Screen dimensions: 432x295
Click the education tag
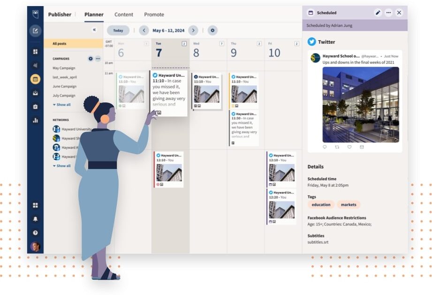(x=321, y=205)
